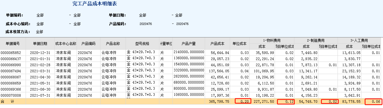Image resolution: width=383 pixels, height=108 pixels.
Task: Select document number 0000068067
Action: coord(11,77)
